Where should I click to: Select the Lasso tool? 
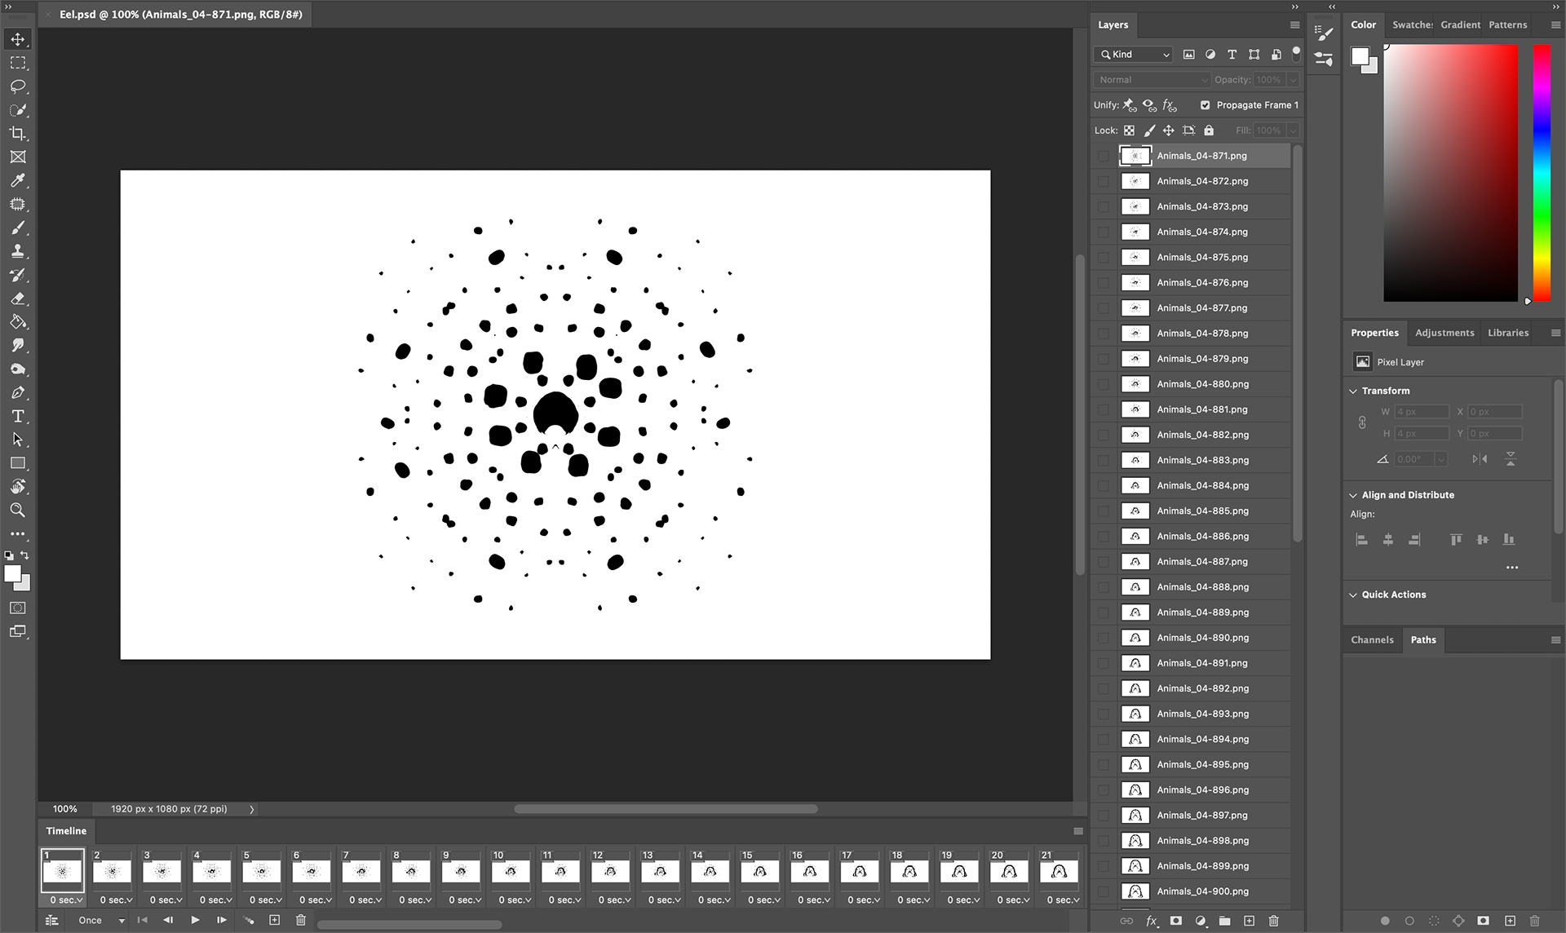point(18,86)
